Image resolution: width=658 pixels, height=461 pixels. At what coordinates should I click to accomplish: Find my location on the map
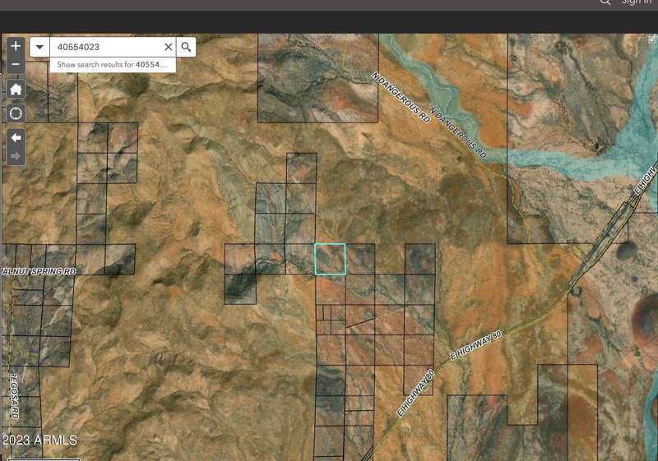pyautogui.click(x=16, y=113)
